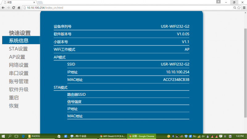Click the 信号强度 label

coord(74,102)
